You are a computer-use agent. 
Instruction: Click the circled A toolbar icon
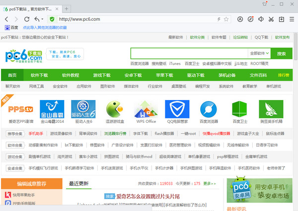coord(240,19)
